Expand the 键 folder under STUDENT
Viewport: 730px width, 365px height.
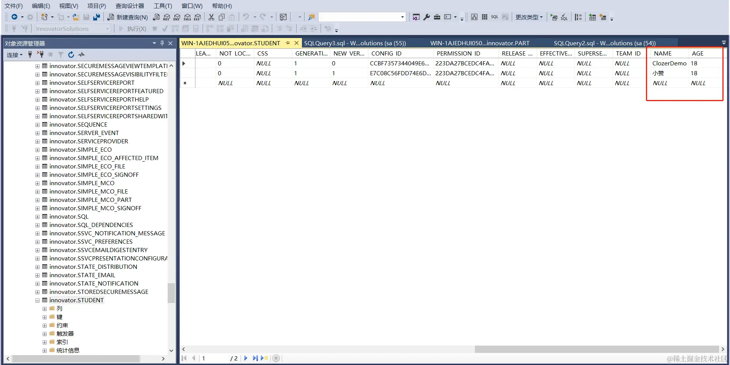tap(45, 317)
